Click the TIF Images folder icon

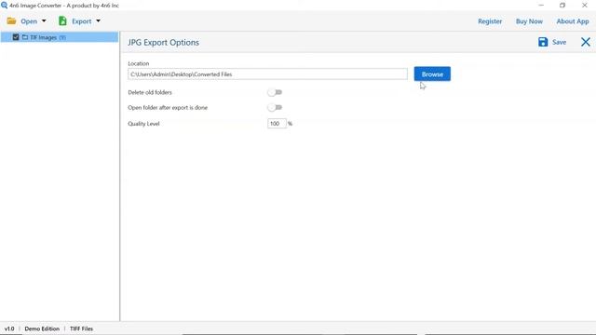25,37
